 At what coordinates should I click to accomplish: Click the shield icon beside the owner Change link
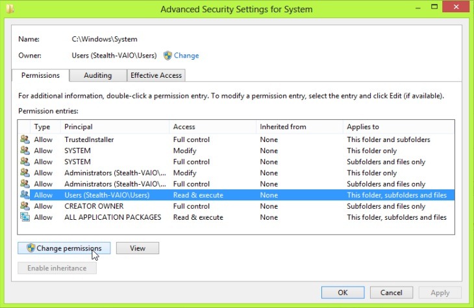[168, 56]
